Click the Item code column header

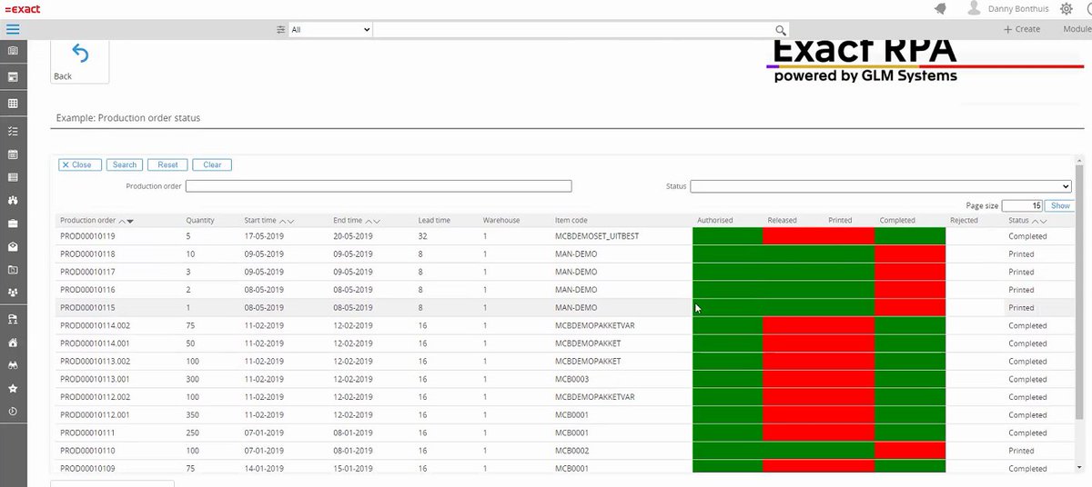coord(571,221)
